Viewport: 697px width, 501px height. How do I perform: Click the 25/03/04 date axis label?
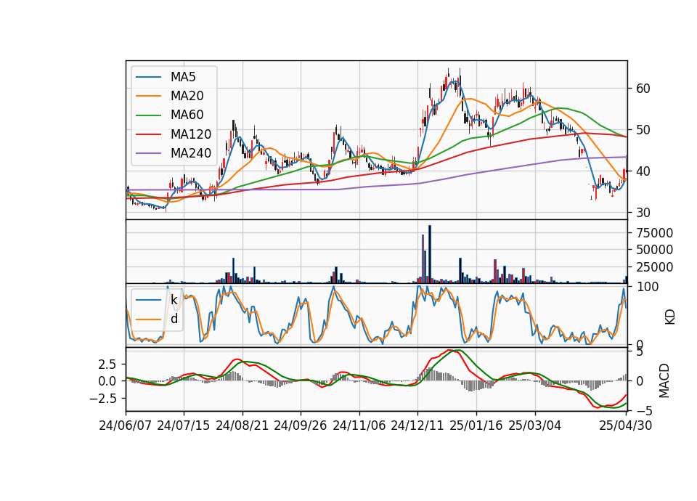535,425
